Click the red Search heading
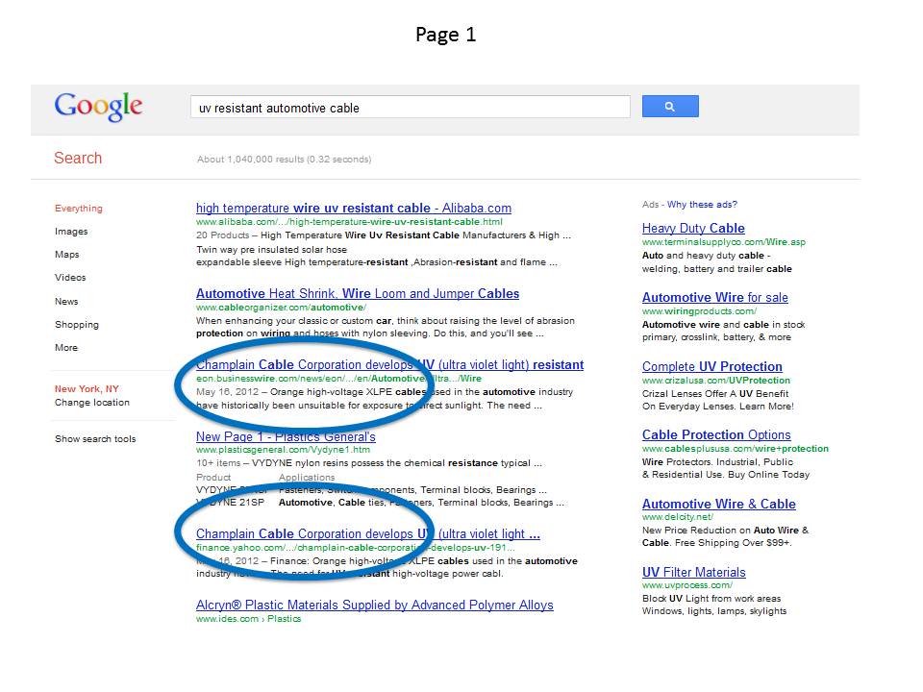Image resolution: width=923 pixels, height=692 pixels. (x=78, y=159)
